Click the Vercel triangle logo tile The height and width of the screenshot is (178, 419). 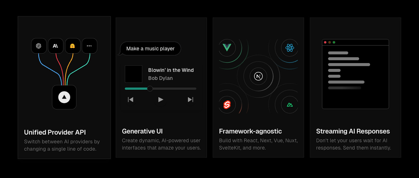pyautogui.click(x=64, y=97)
